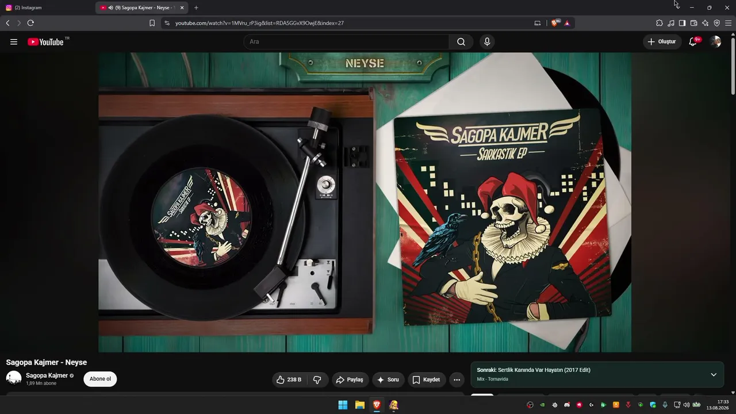Image resolution: width=736 pixels, height=414 pixels.
Task: Open Discord from the system tray
Action: tap(567, 405)
